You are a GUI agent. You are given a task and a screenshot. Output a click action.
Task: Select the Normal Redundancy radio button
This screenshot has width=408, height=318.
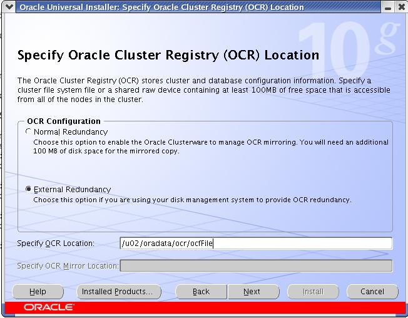(28, 131)
